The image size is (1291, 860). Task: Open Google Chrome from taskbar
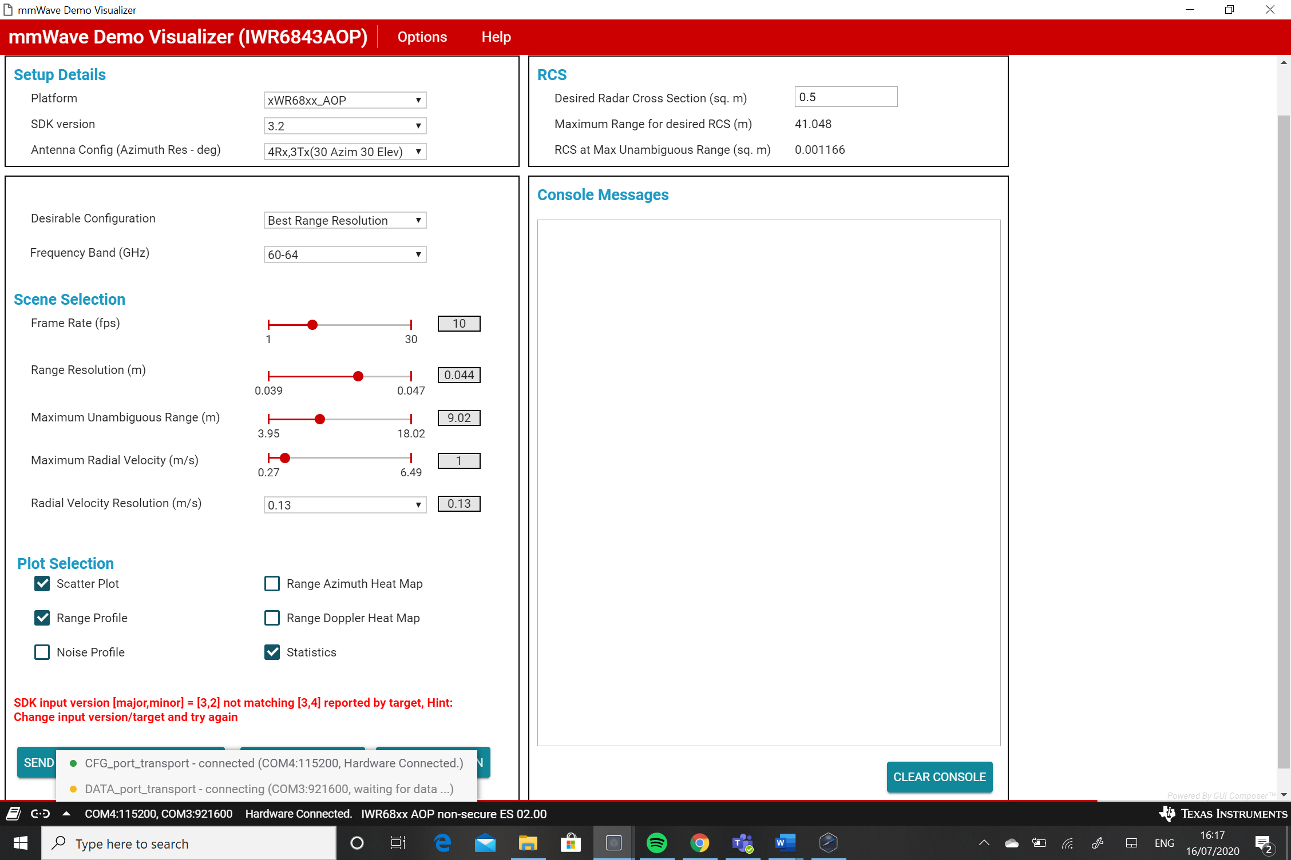coord(699,843)
